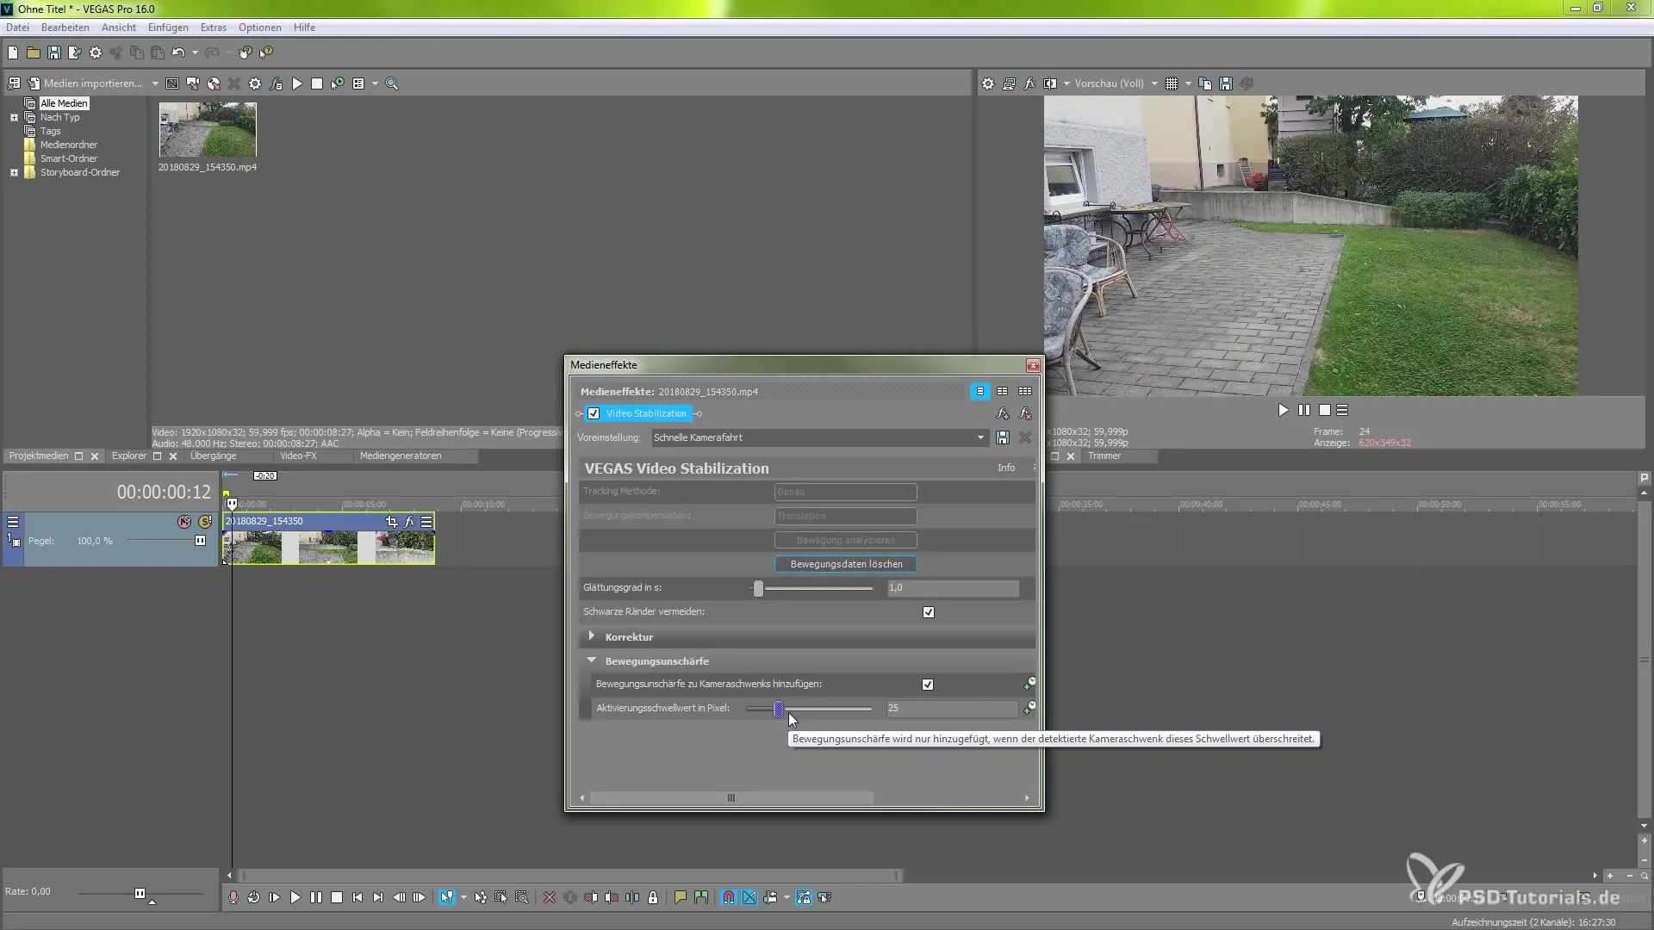The image size is (1654, 930).
Task: Save snapshot to file icon in preview
Action: point(1226,84)
